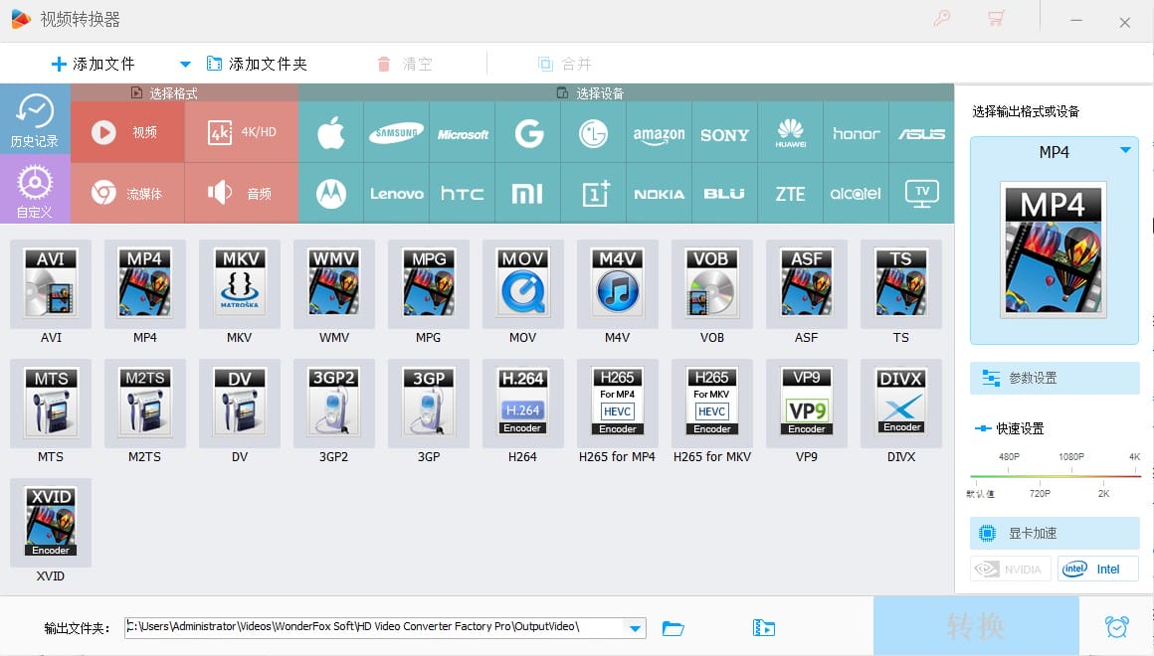Open the TV device category
1154x656 pixels.
click(921, 194)
